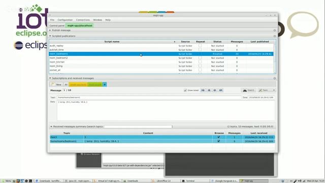Toggle Repeat checkbox for audit_replay script
This screenshot has height=183, width=325.
[x=200, y=45]
